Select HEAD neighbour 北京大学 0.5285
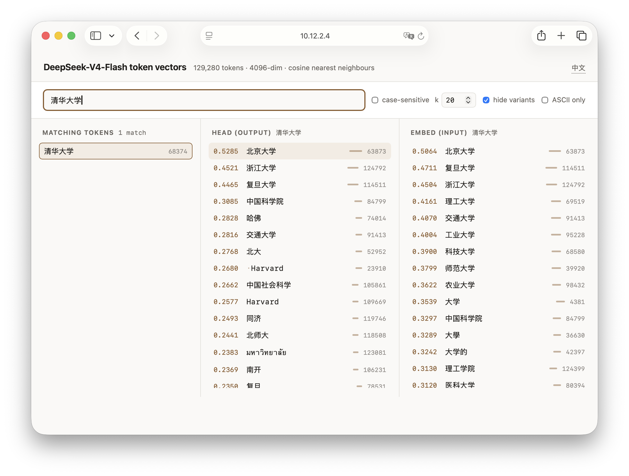Screen dimensions: 629x476 coord(300,151)
